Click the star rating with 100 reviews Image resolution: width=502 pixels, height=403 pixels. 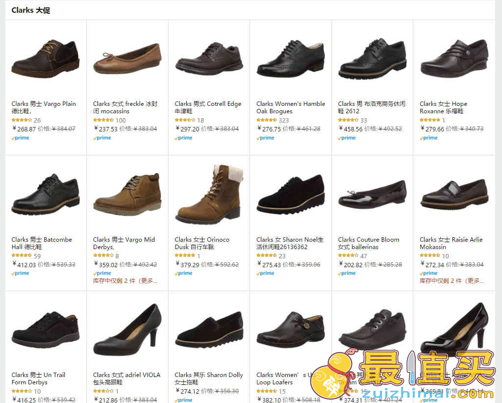coord(103,120)
